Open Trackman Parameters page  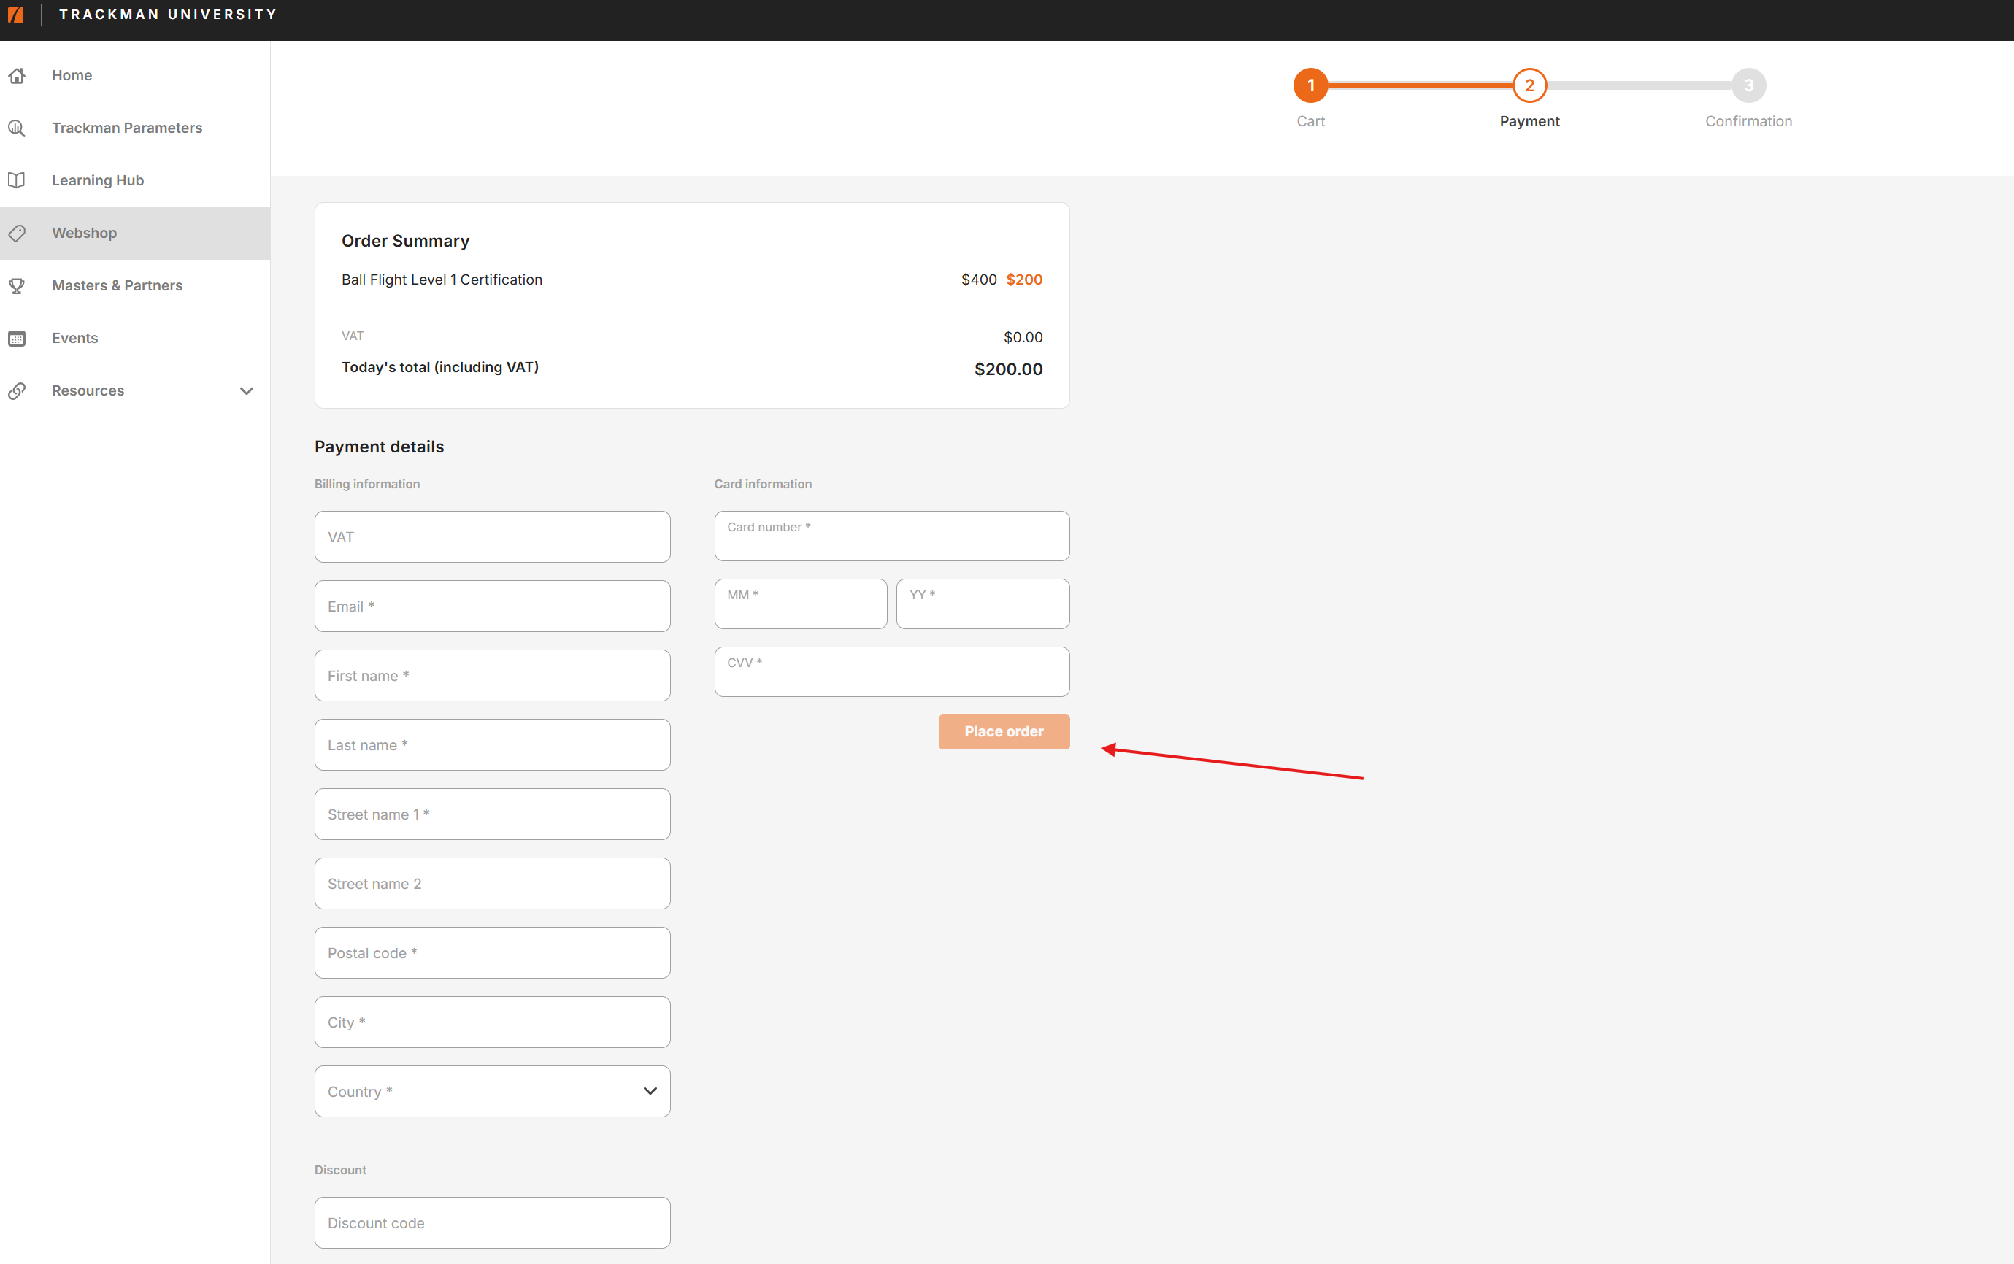[134, 128]
